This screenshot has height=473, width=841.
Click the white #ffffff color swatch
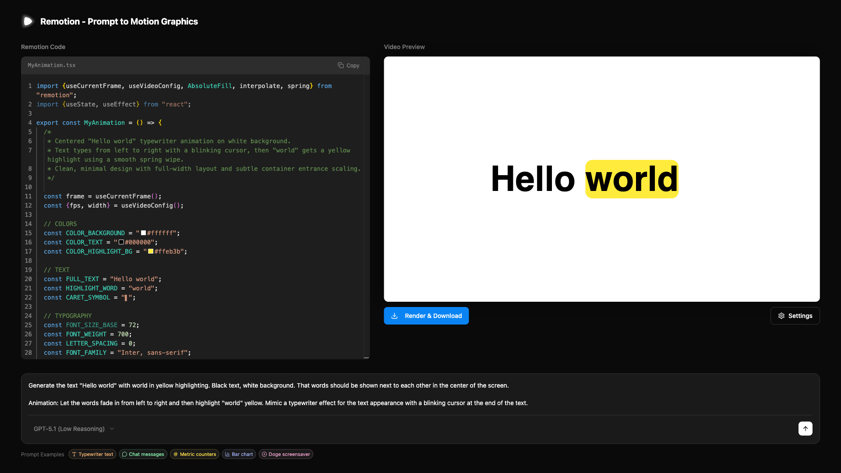pyautogui.click(x=143, y=233)
